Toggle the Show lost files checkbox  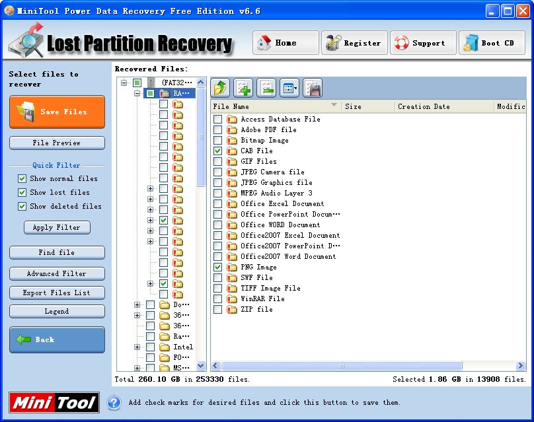[22, 193]
